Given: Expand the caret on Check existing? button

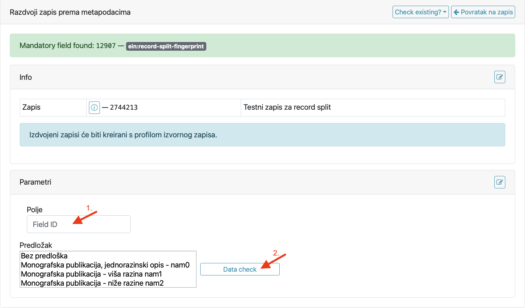Looking at the screenshot, I should (x=444, y=12).
